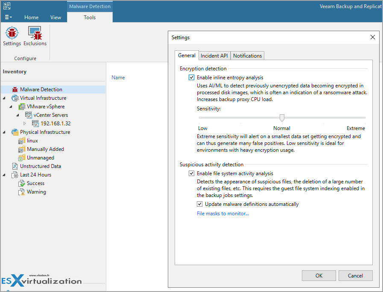Uncheck Update malware definitions automatically
Screen dimensions: 383x292
click(199, 204)
